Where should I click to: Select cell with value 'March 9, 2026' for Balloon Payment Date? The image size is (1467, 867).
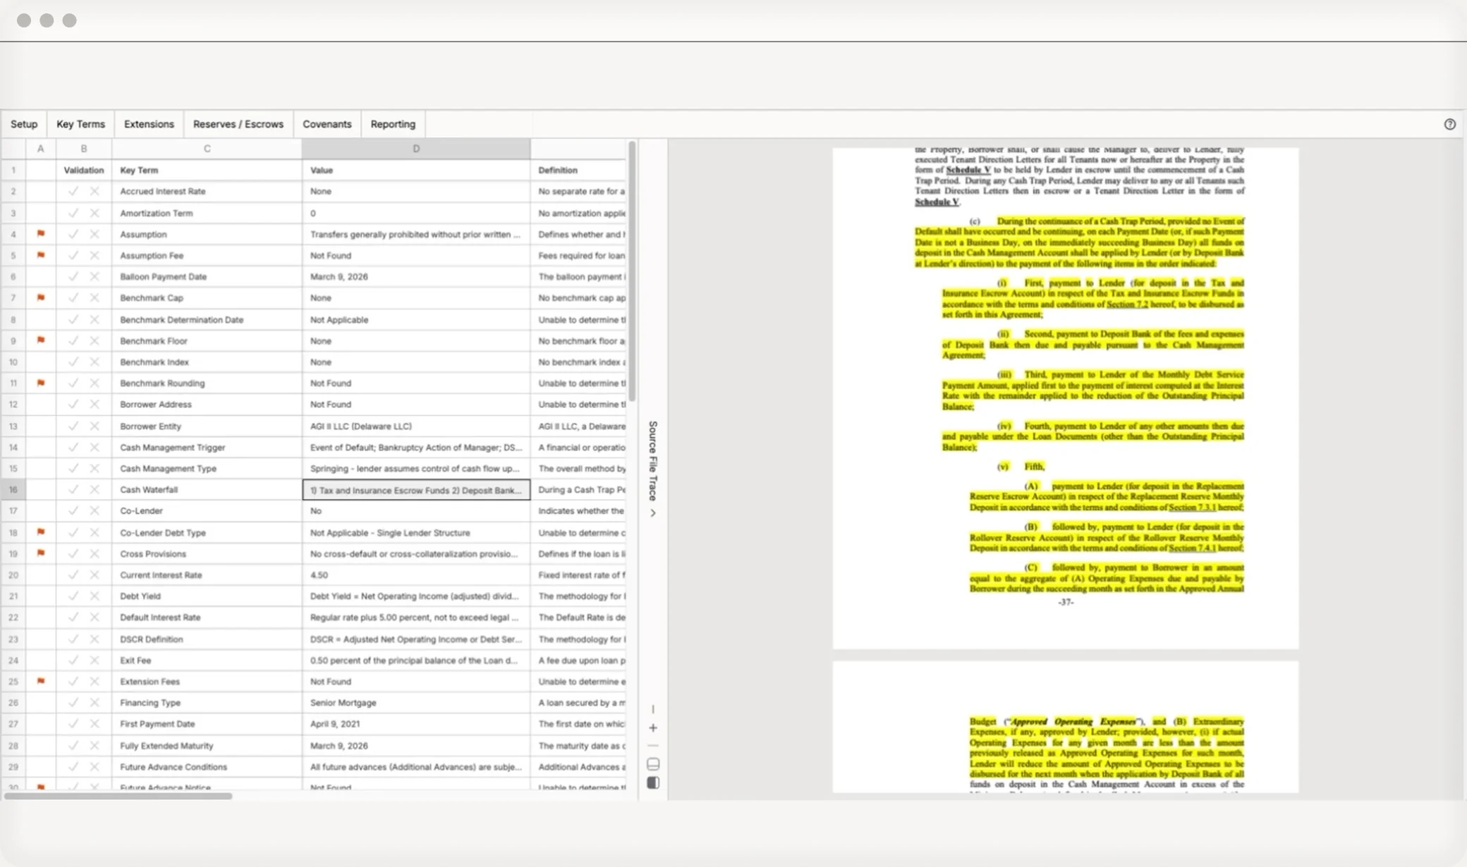416,276
